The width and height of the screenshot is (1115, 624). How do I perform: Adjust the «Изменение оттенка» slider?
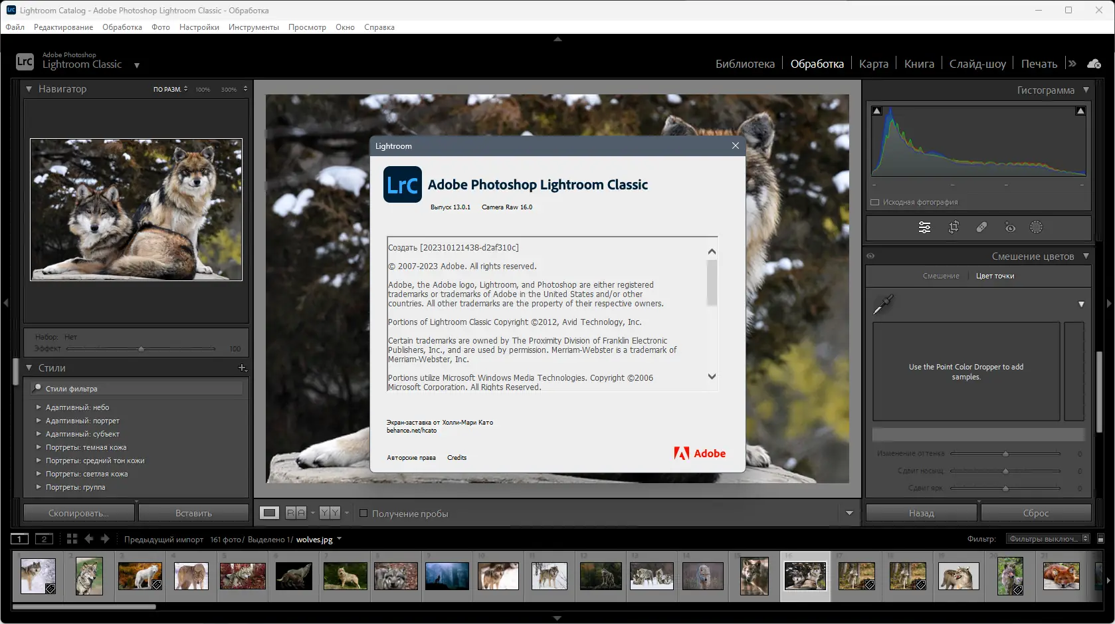[x=1006, y=454]
